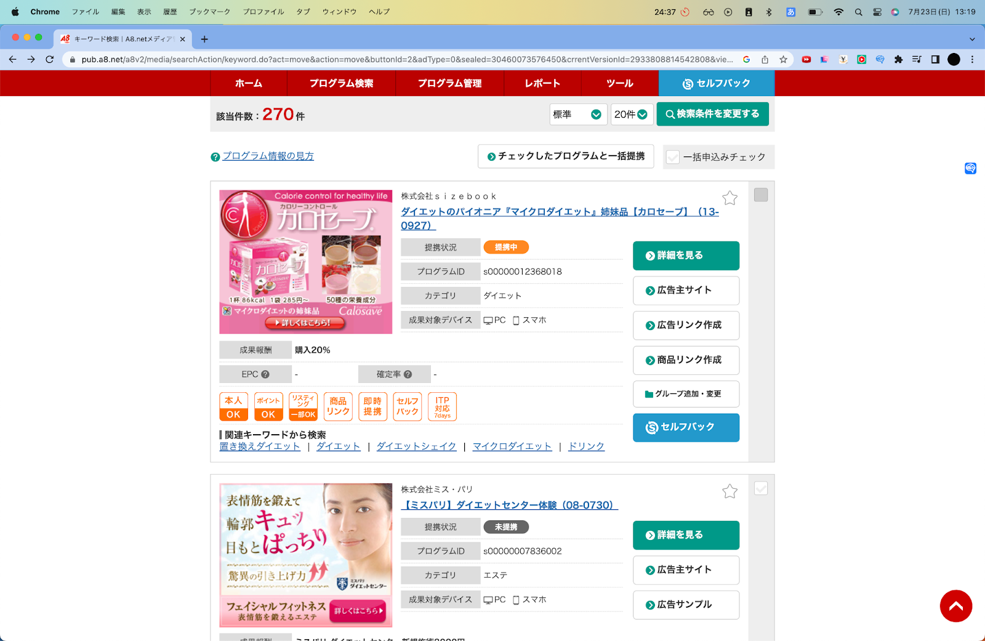Click the Chrome profile avatar
985x641 pixels.
(954, 60)
